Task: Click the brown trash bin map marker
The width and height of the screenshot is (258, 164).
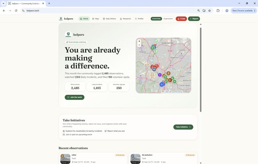Action: (x=168, y=73)
